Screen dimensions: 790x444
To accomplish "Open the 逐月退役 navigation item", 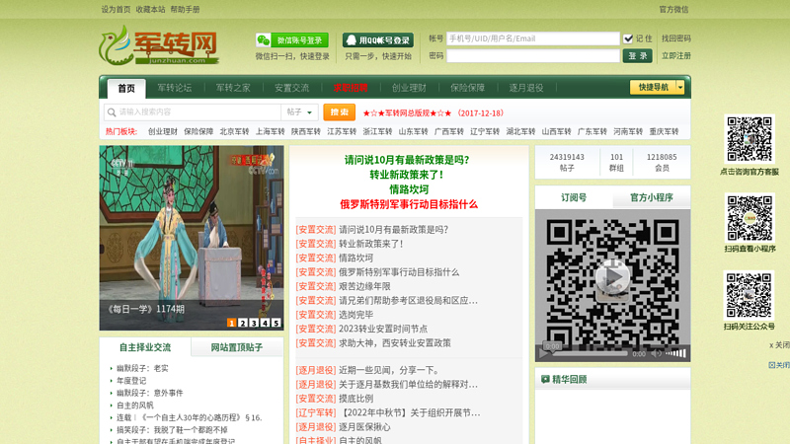I will click(526, 88).
